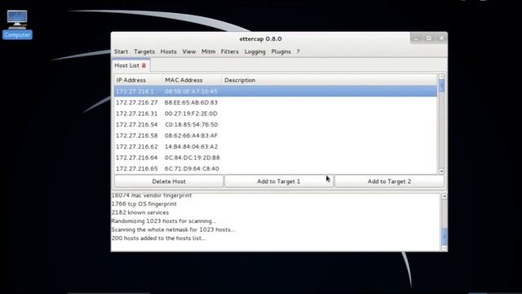
Task: Click log line '200 hosts added to the hosts list...'
Action: click(158, 238)
